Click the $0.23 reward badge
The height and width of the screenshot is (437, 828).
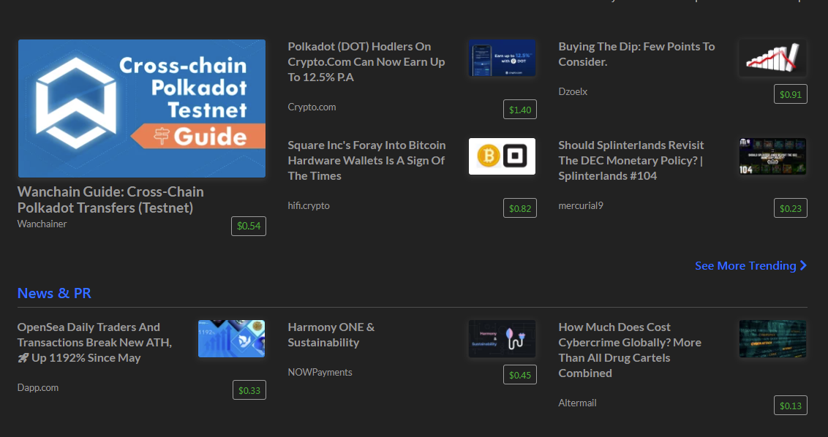coord(791,208)
